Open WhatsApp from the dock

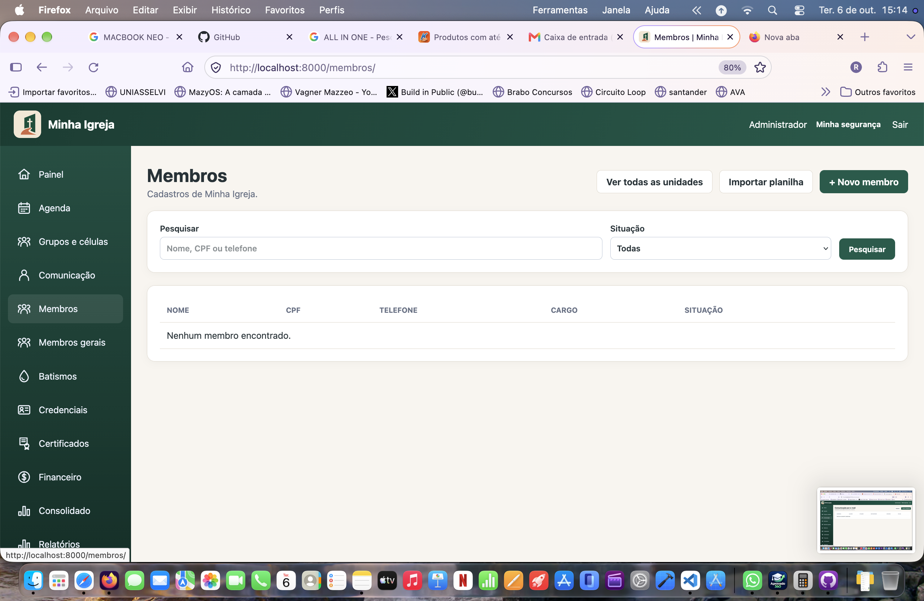(x=752, y=580)
